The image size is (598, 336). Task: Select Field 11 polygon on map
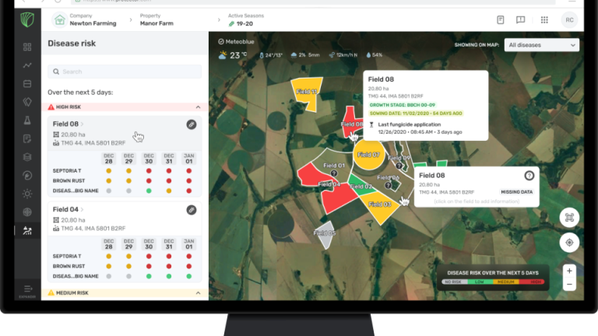pos(305,93)
